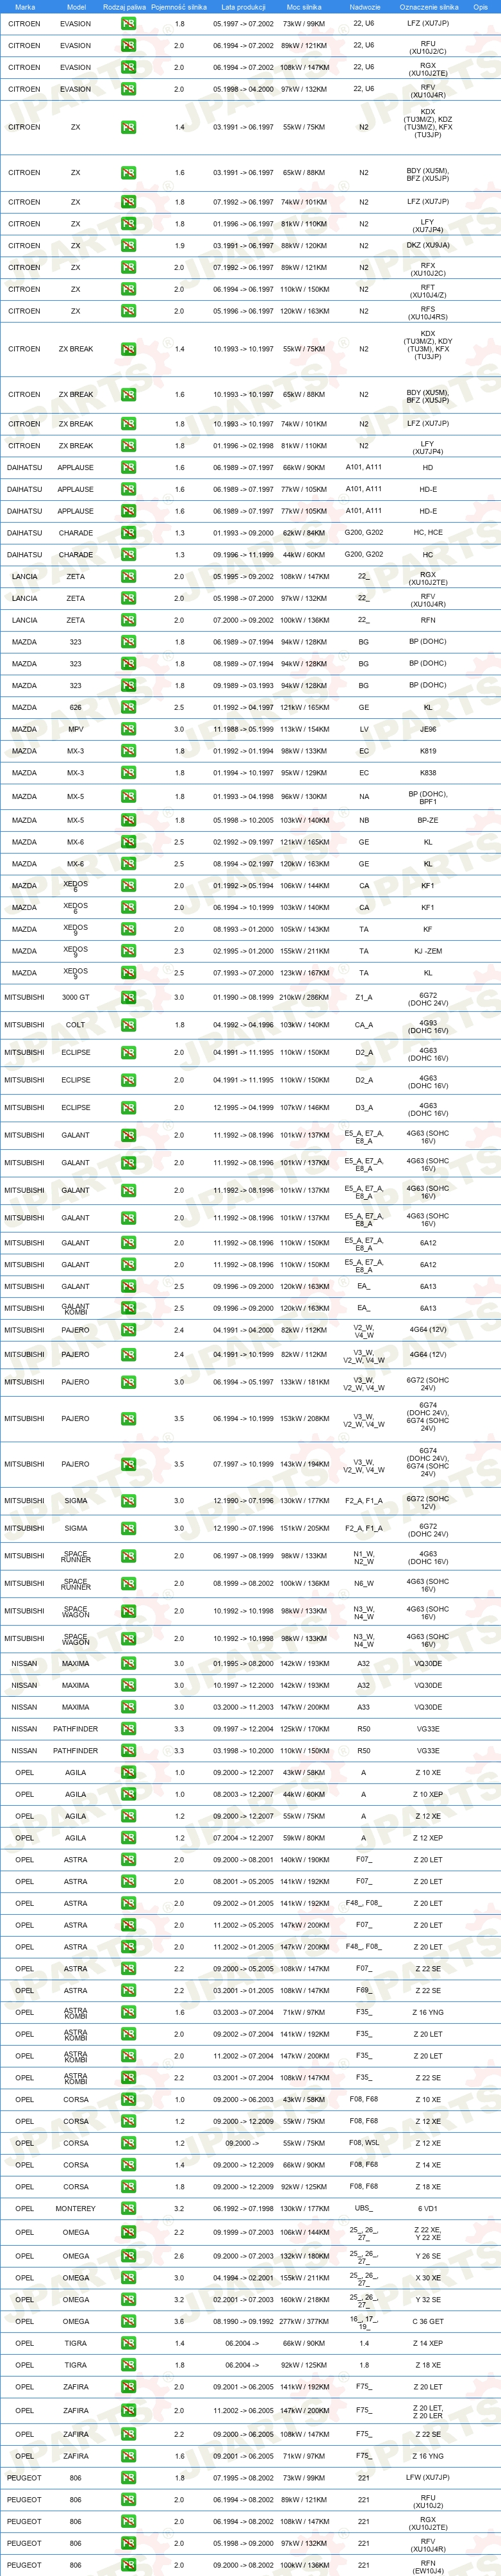Click fuel icon in Opel Tigra 1.4 row
The width and height of the screenshot is (501, 2576).
click(128, 2344)
